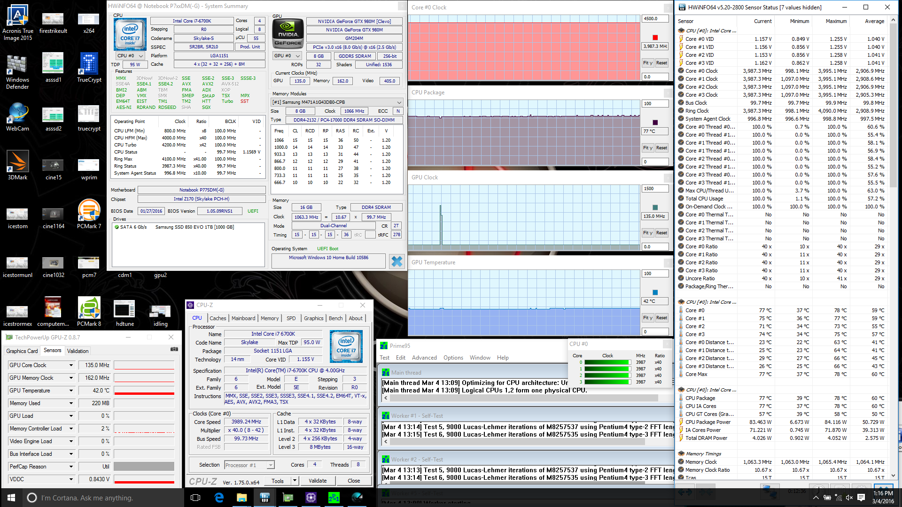
Task: Open the Windows Start menu
Action: [11, 498]
